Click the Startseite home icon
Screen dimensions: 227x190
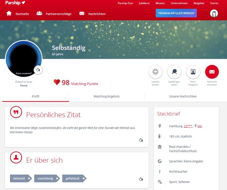tap(9, 13)
